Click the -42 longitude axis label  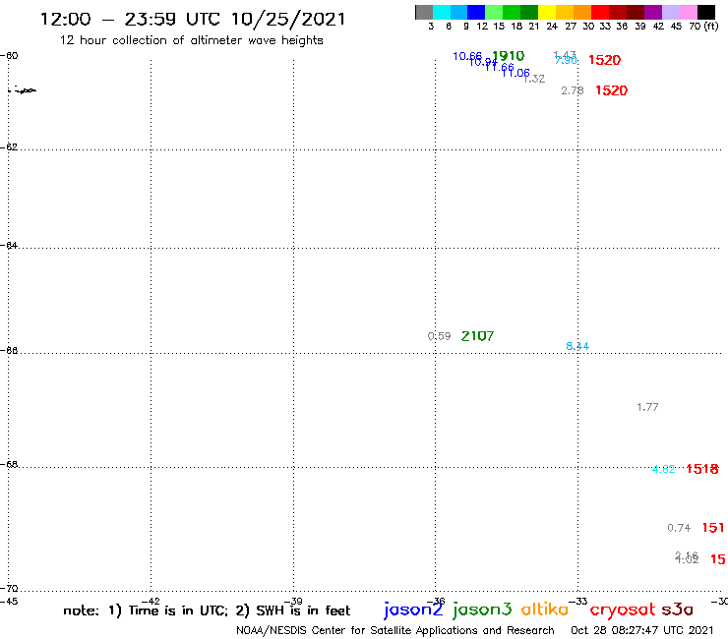(x=151, y=602)
